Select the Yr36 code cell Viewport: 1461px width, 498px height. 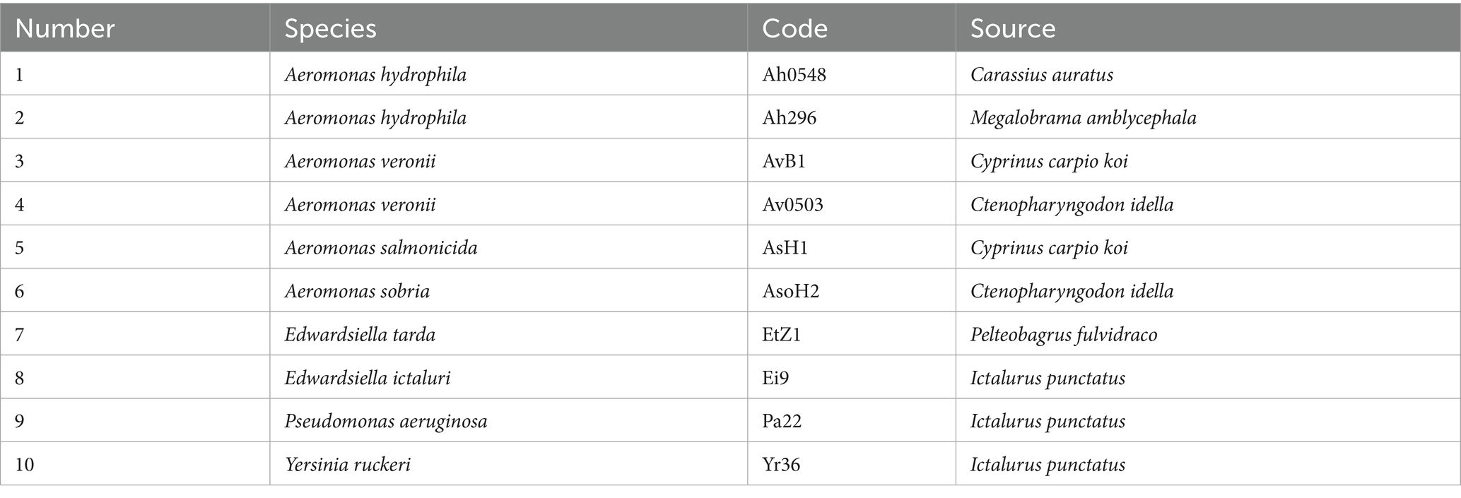click(x=852, y=463)
